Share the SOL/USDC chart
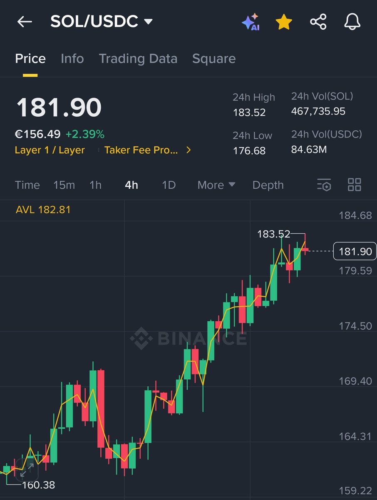The width and height of the screenshot is (377, 500). 317,22
